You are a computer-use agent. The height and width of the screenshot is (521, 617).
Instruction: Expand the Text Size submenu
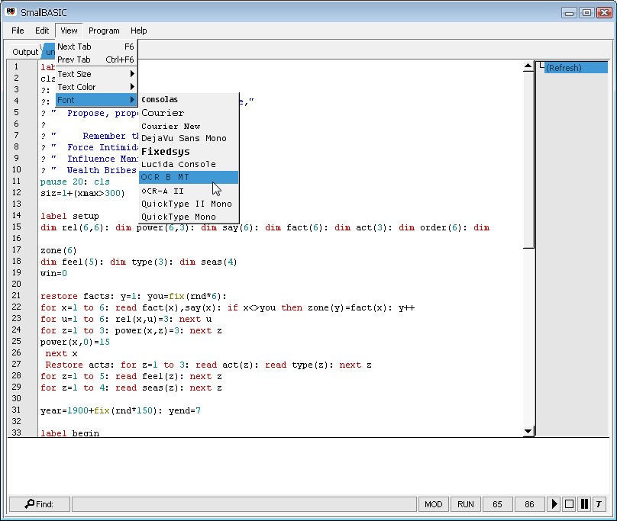click(x=96, y=74)
